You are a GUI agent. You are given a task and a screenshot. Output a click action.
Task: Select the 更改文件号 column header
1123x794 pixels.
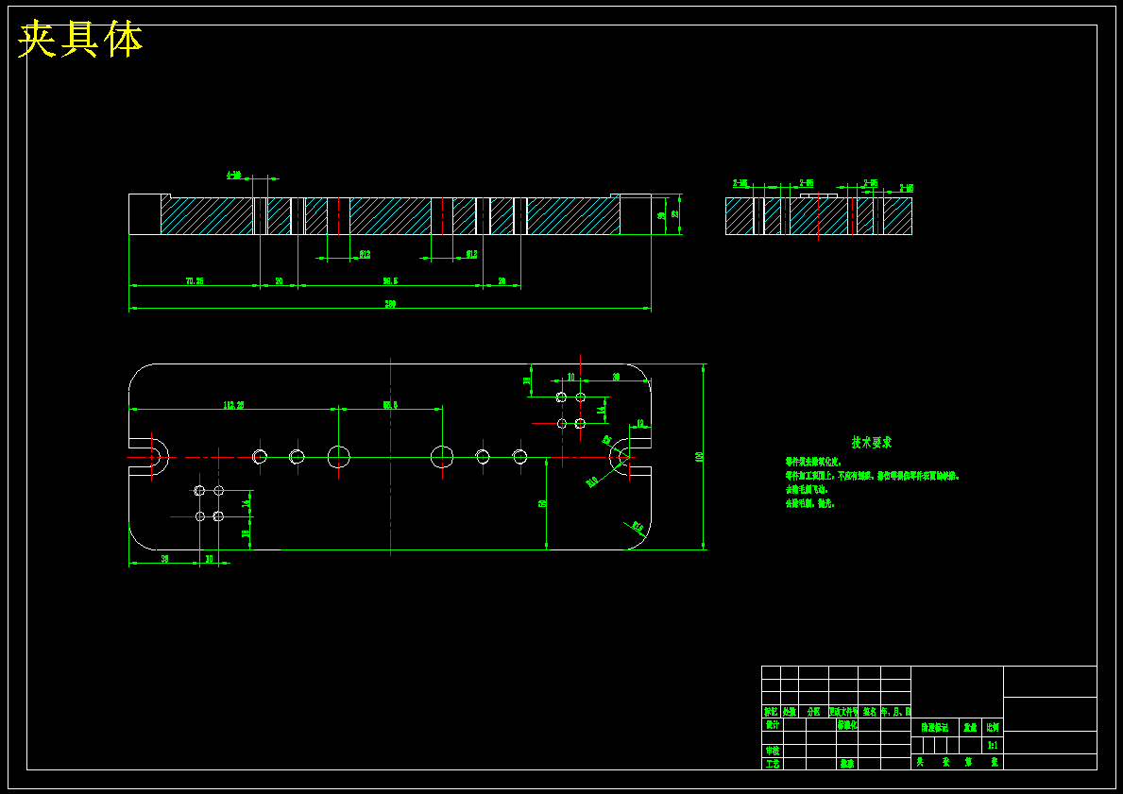click(x=843, y=712)
